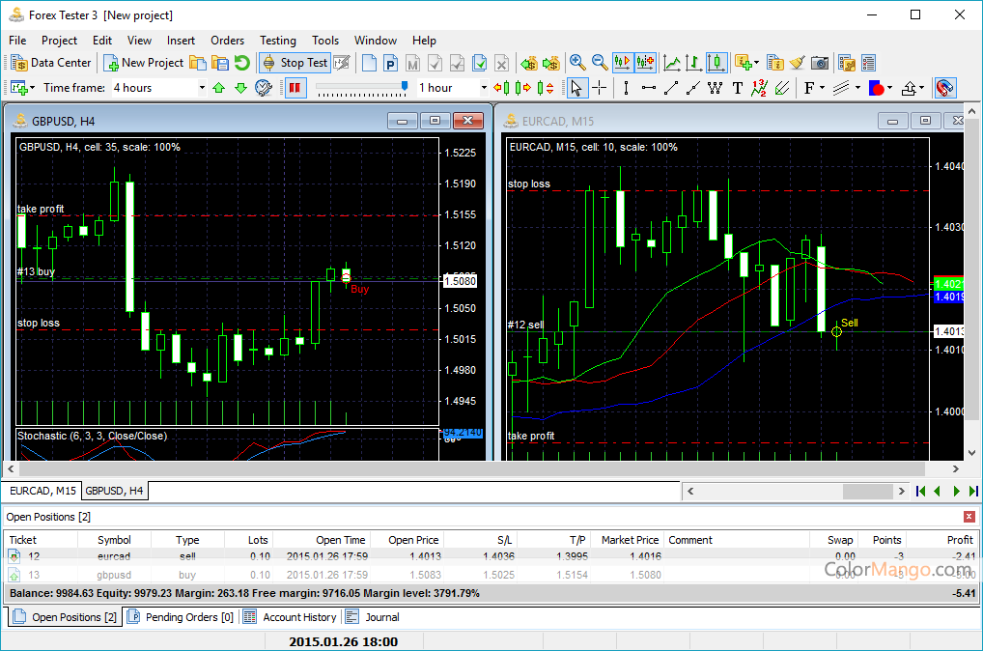Open the 1 hour step dropdown
The image size is (983, 651).
(483, 88)
